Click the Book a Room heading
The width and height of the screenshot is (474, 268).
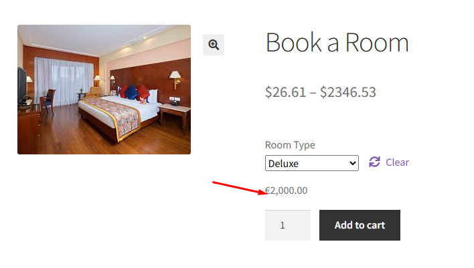337,43
